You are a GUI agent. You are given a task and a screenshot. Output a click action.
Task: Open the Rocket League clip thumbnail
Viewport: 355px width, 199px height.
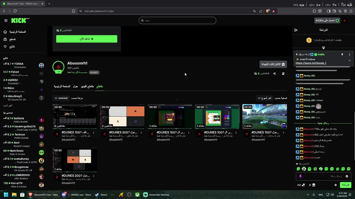click(265, 116)
